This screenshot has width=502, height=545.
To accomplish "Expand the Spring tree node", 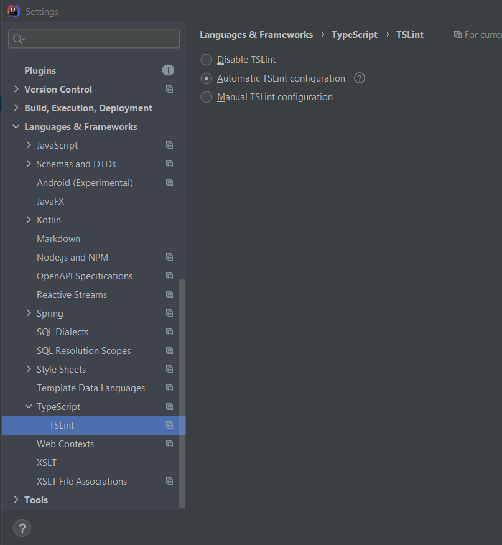I will tap(29, 313).
